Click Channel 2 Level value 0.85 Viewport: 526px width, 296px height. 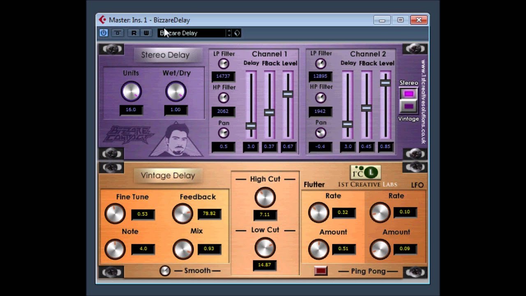pyautogui.click(x=385, y=147)
